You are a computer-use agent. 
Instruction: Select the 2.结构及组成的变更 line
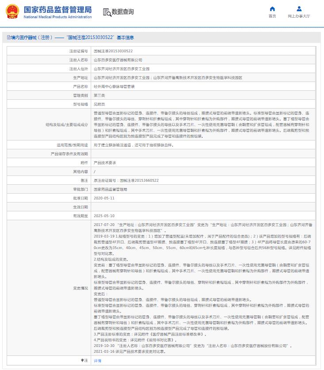pyautogui.click(x=111, y=259)
